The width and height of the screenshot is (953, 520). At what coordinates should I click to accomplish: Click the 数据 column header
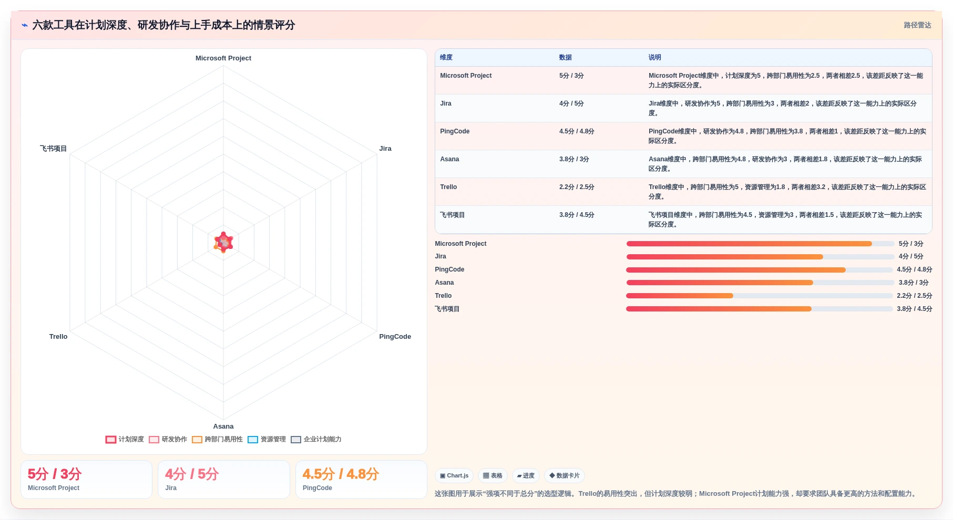coord(566,58)
